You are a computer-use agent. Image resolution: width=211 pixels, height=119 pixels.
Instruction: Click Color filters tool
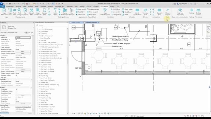click(55, 12)
